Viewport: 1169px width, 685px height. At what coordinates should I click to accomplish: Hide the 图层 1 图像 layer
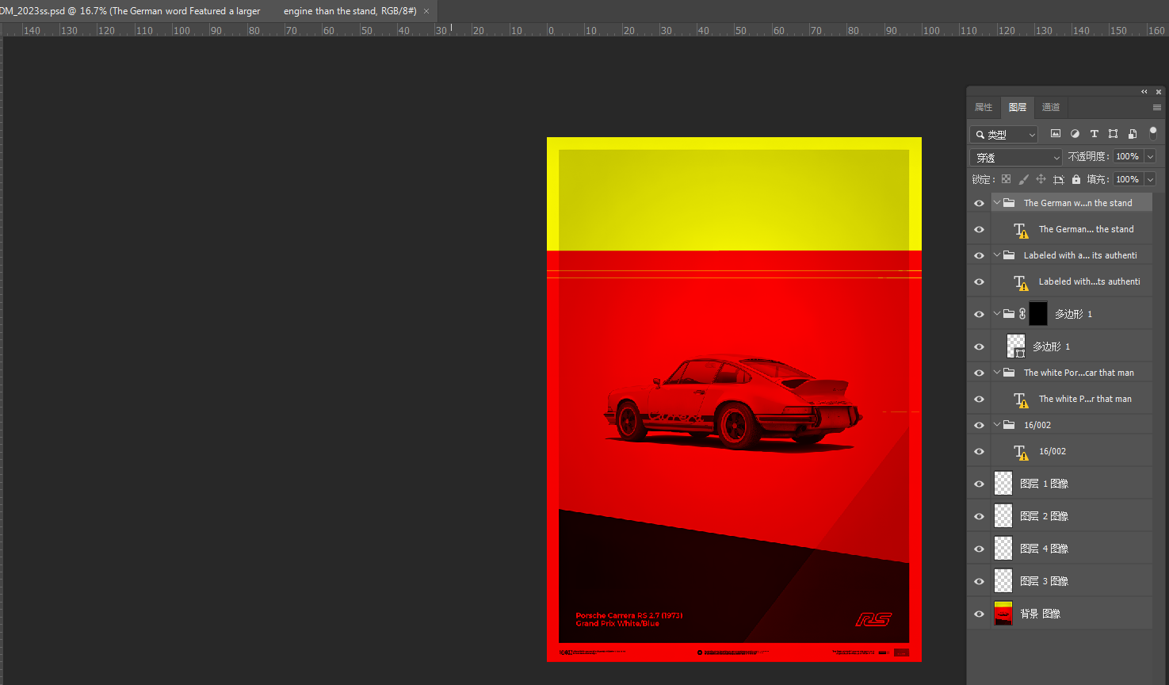click(979, 484)
